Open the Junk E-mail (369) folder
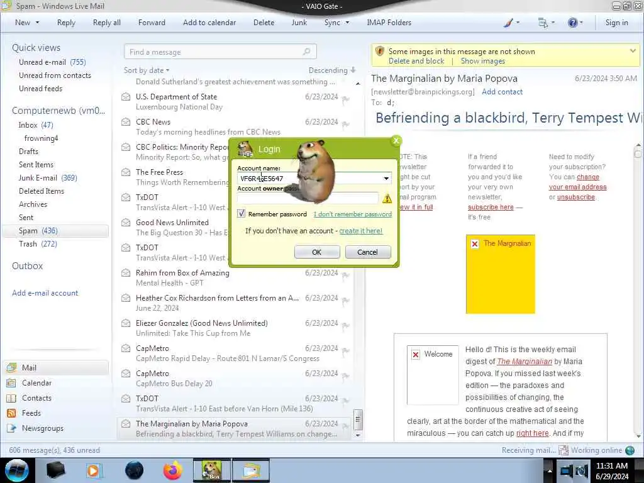The image size is (644, 483). pyautogui.click(x=48, y=178)
